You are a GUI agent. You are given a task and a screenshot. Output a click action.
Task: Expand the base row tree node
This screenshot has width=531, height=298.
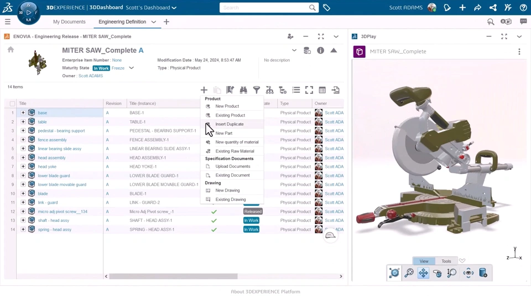pos(23,113)
